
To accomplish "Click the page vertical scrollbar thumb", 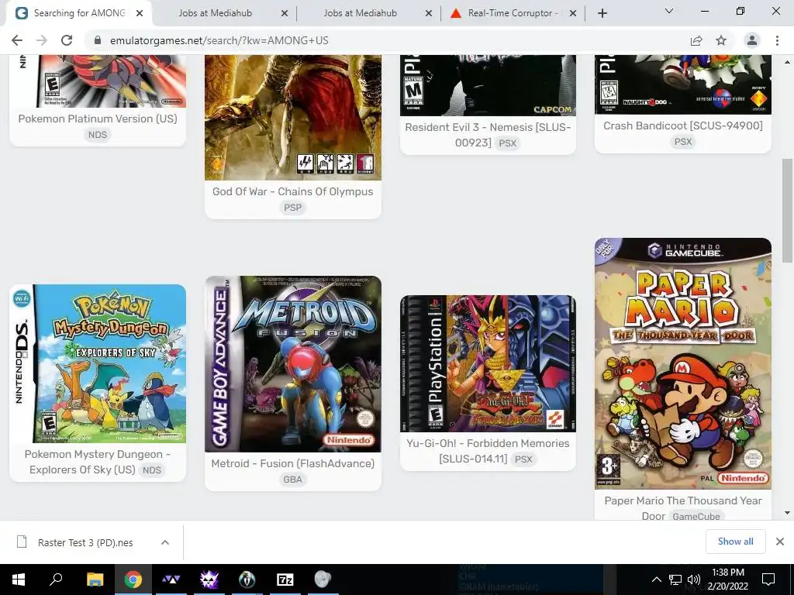I will pos(787,211).
